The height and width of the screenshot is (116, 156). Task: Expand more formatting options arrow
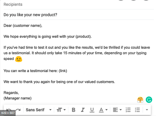pos(147,110)
